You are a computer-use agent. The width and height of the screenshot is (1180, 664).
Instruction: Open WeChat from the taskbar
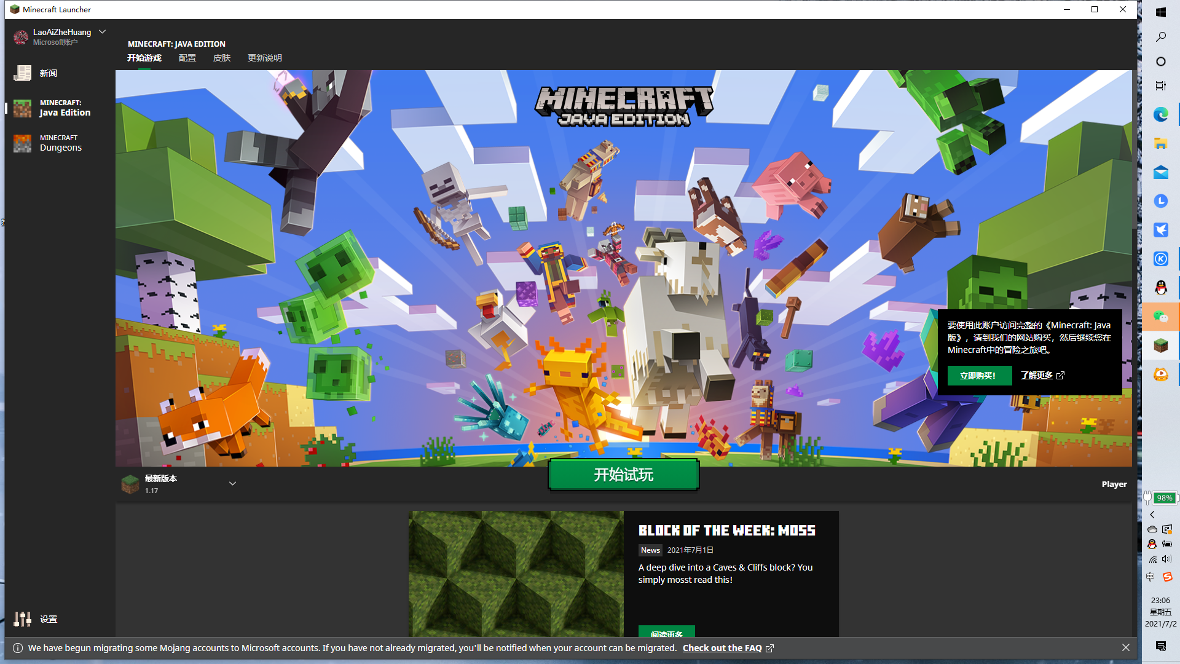click(x=1160, y=317)
